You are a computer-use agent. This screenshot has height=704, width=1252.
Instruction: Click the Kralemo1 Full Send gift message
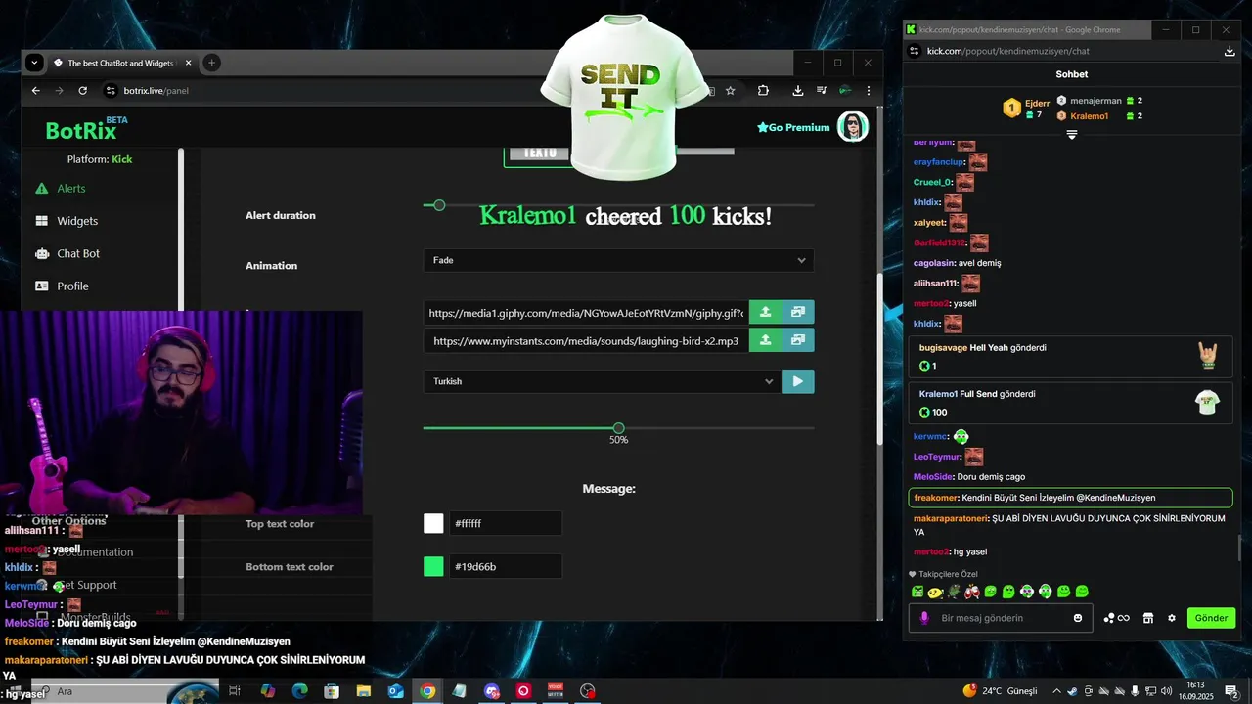point(1070,403)
